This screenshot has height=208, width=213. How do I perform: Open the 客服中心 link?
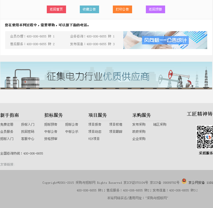tap(28, 139)
